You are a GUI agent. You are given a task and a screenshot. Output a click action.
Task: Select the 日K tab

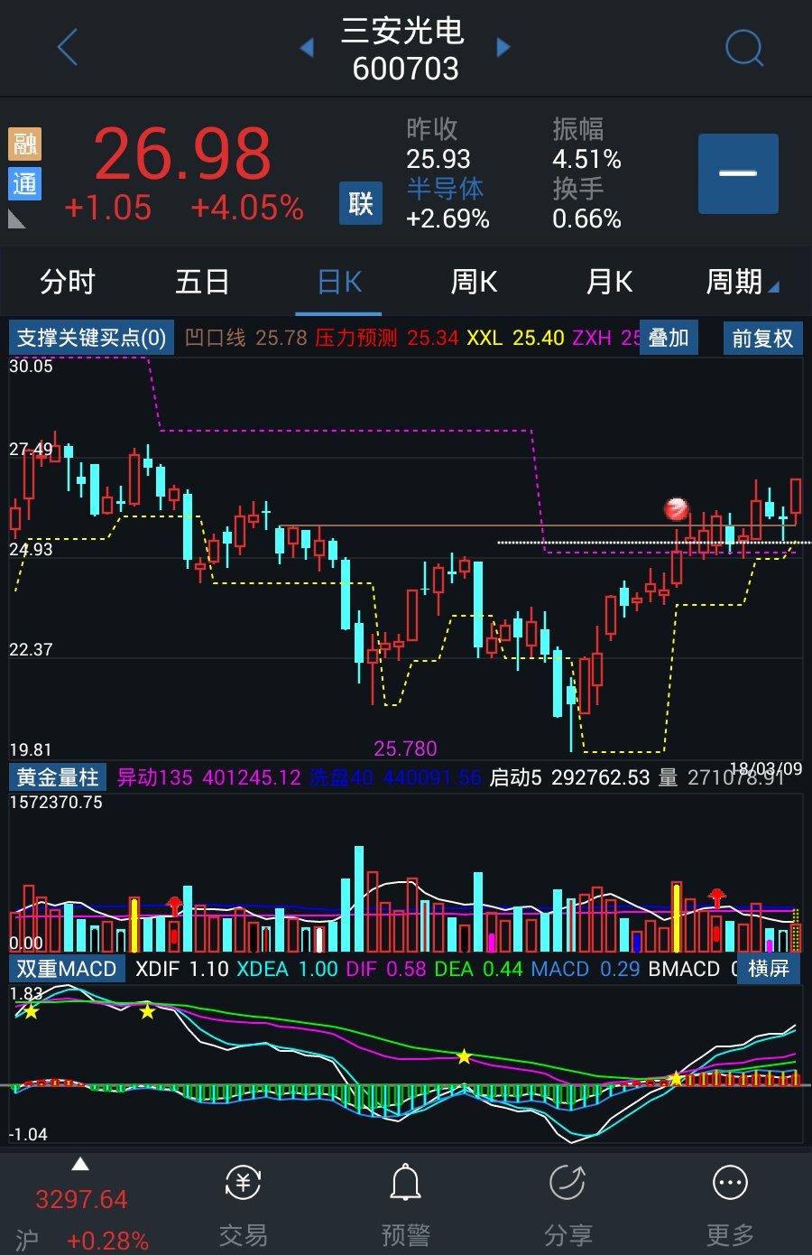339,283
